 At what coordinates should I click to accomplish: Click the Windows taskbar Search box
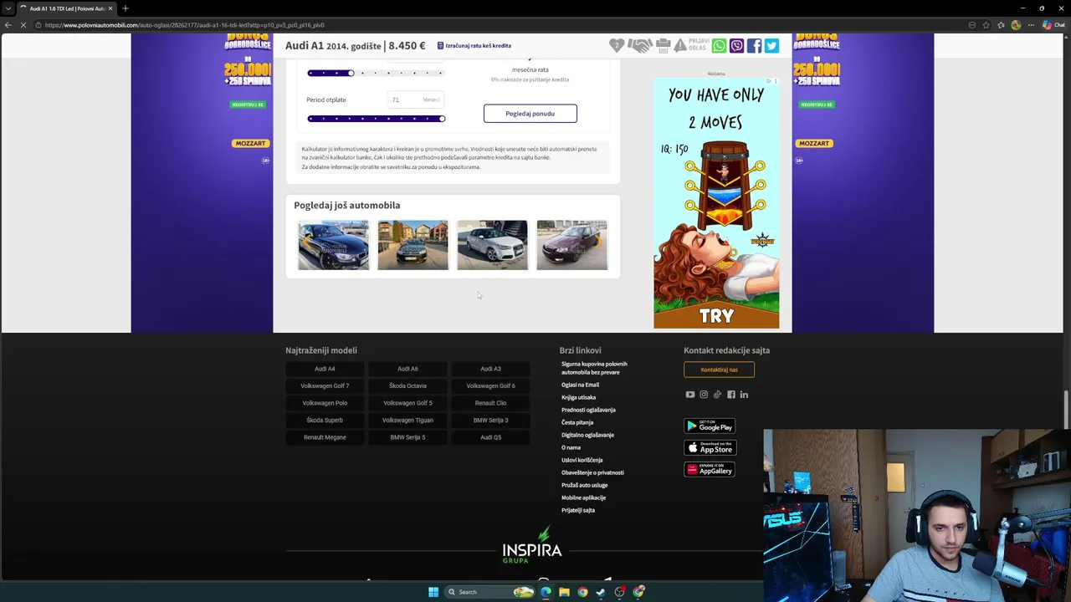point(489,592)
